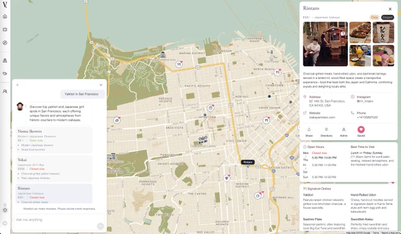The image size is (401, 234).
Task: Open the izakayarintaro.com website link
Action: [322, 117]
